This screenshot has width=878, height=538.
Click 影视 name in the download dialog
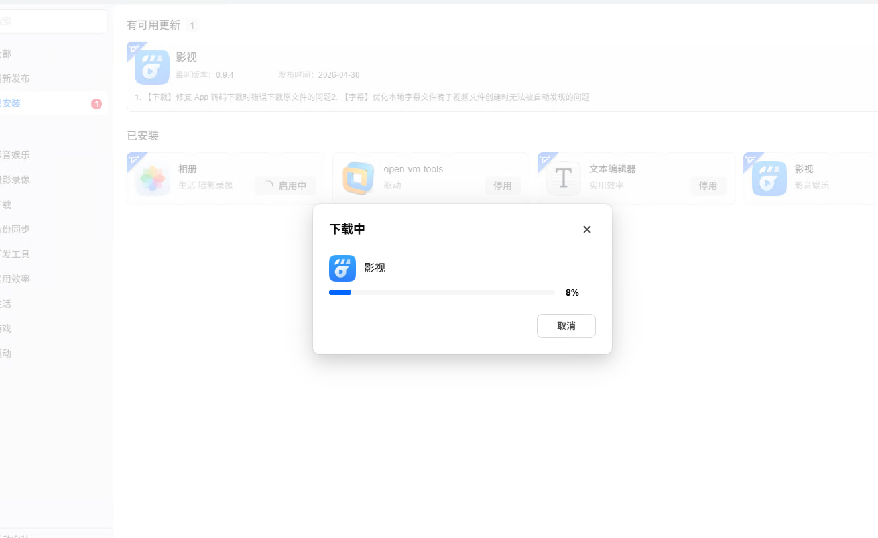point(375,268)
